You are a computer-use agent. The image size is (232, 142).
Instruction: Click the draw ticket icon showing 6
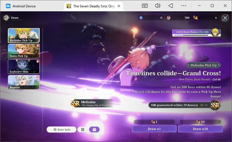click(x=196, y=18)
